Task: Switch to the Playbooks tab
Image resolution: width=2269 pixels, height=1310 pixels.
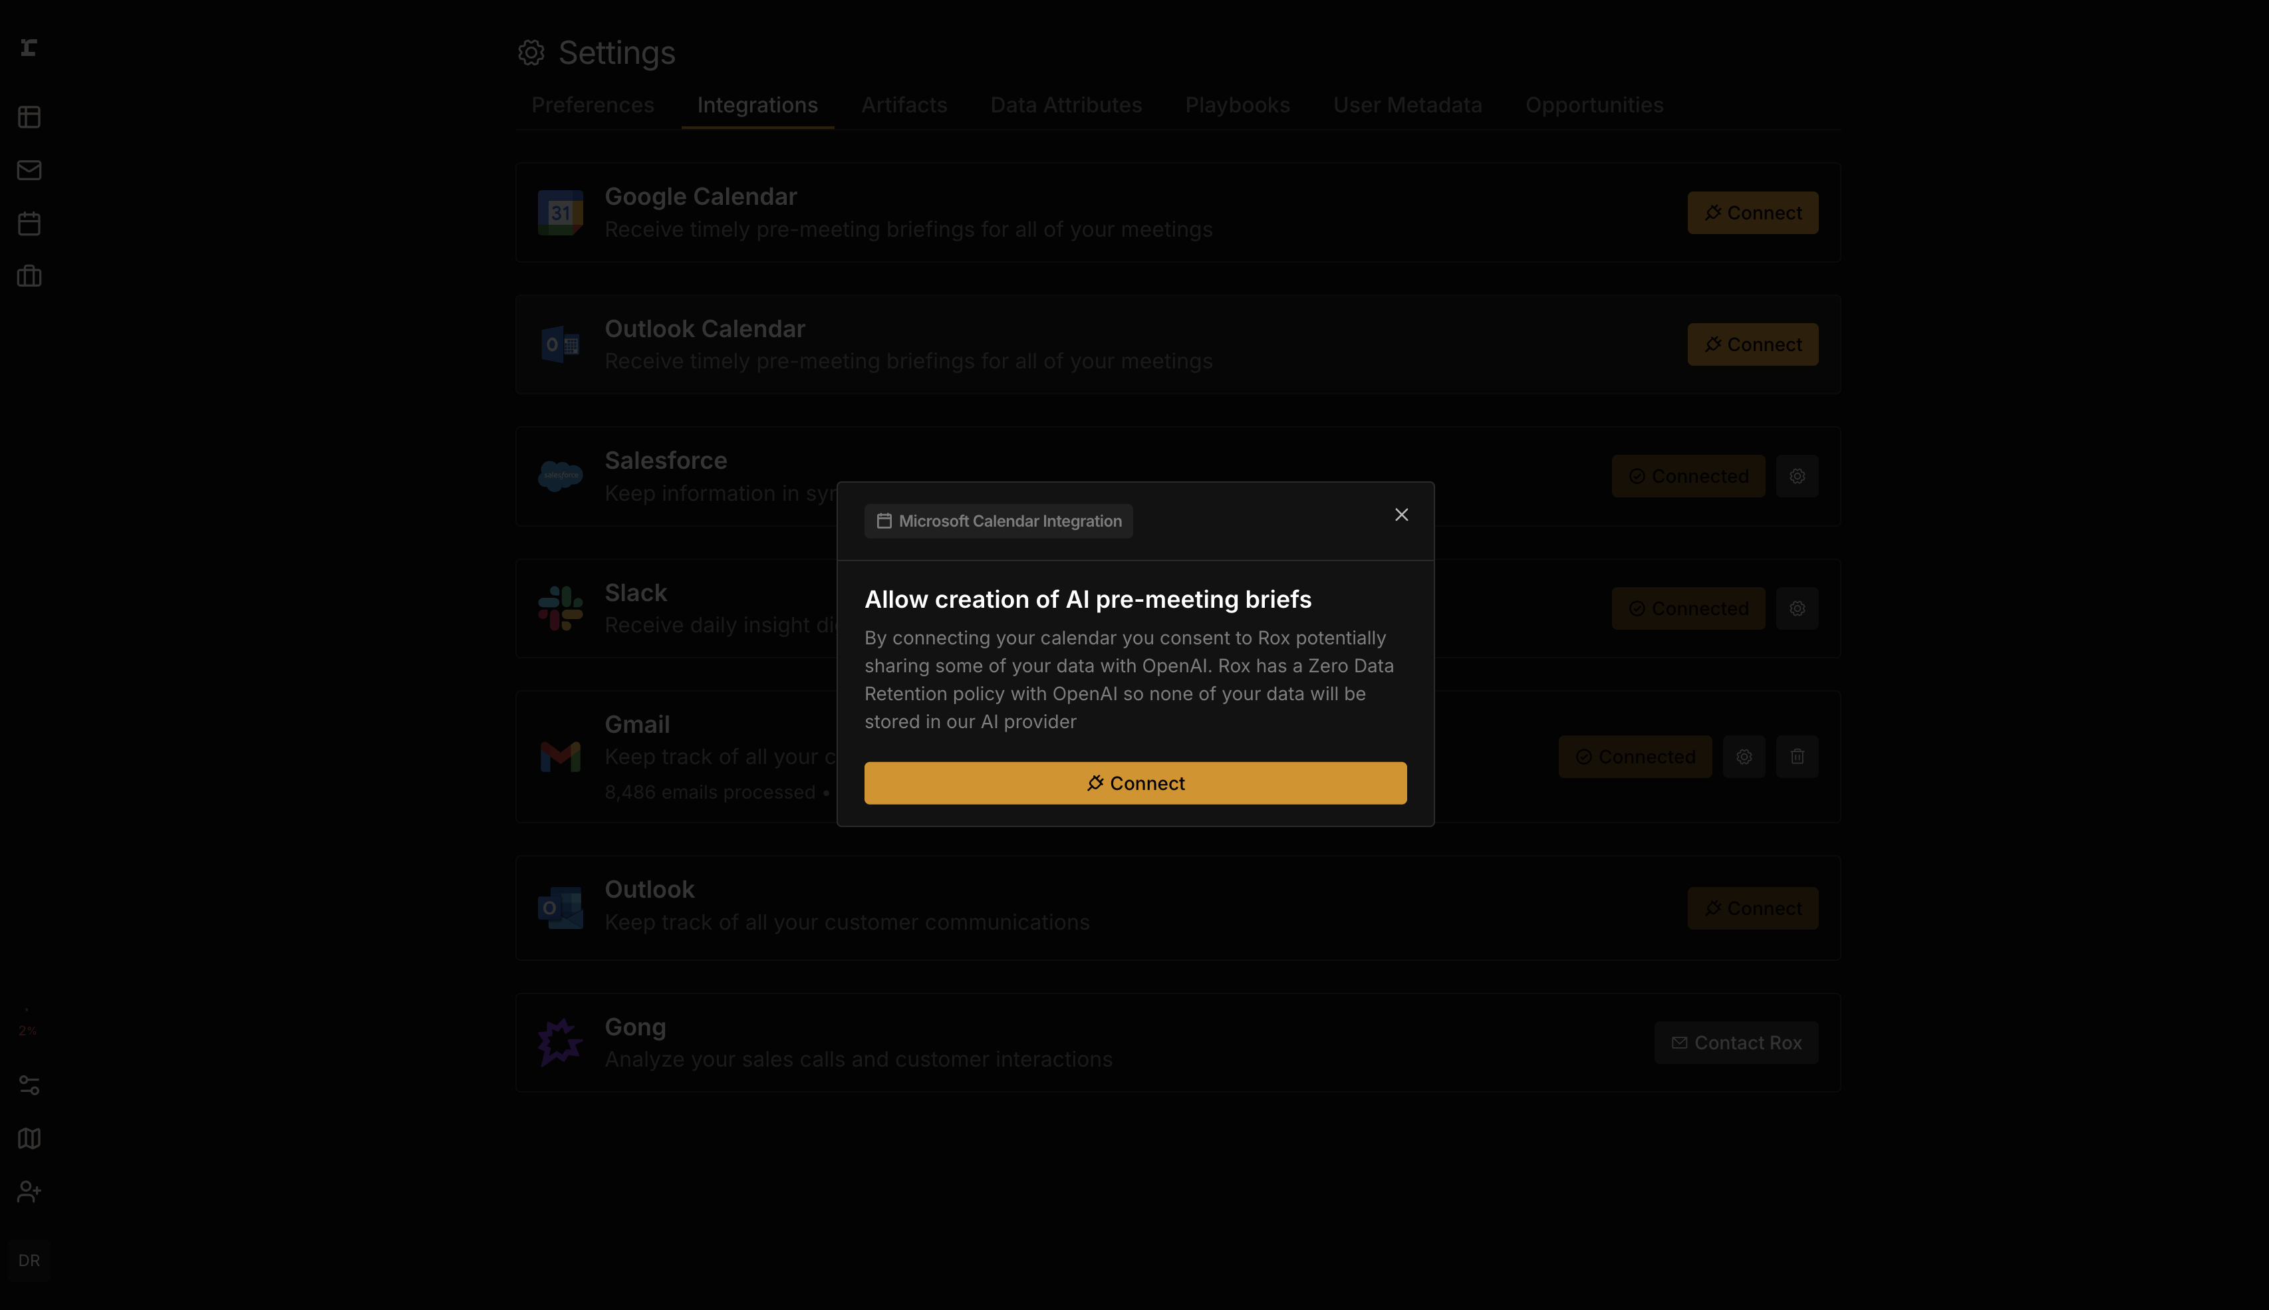Action: point(1237,105)
